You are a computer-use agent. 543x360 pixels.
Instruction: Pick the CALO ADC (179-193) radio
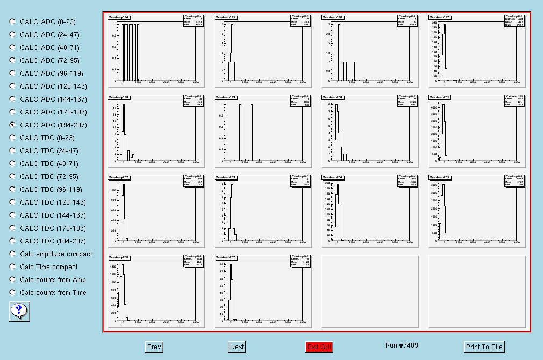point(12,112)
